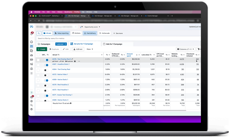Screen dimensions: 230x138
Task: Click edit pencil beside AS76 Text Overlay Reel 2
Action: coord(73,59)
